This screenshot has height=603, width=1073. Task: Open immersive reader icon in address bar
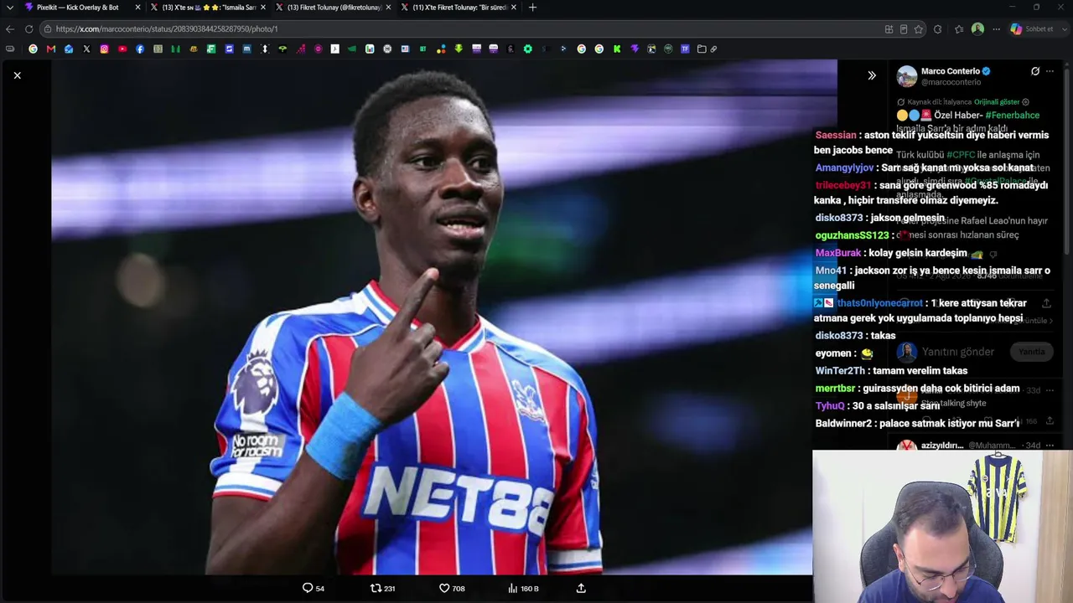(904, 28)
